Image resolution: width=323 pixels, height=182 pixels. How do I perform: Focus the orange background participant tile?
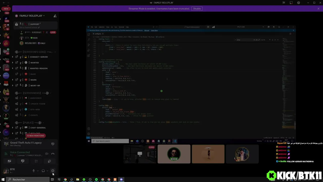pos(208,154)
